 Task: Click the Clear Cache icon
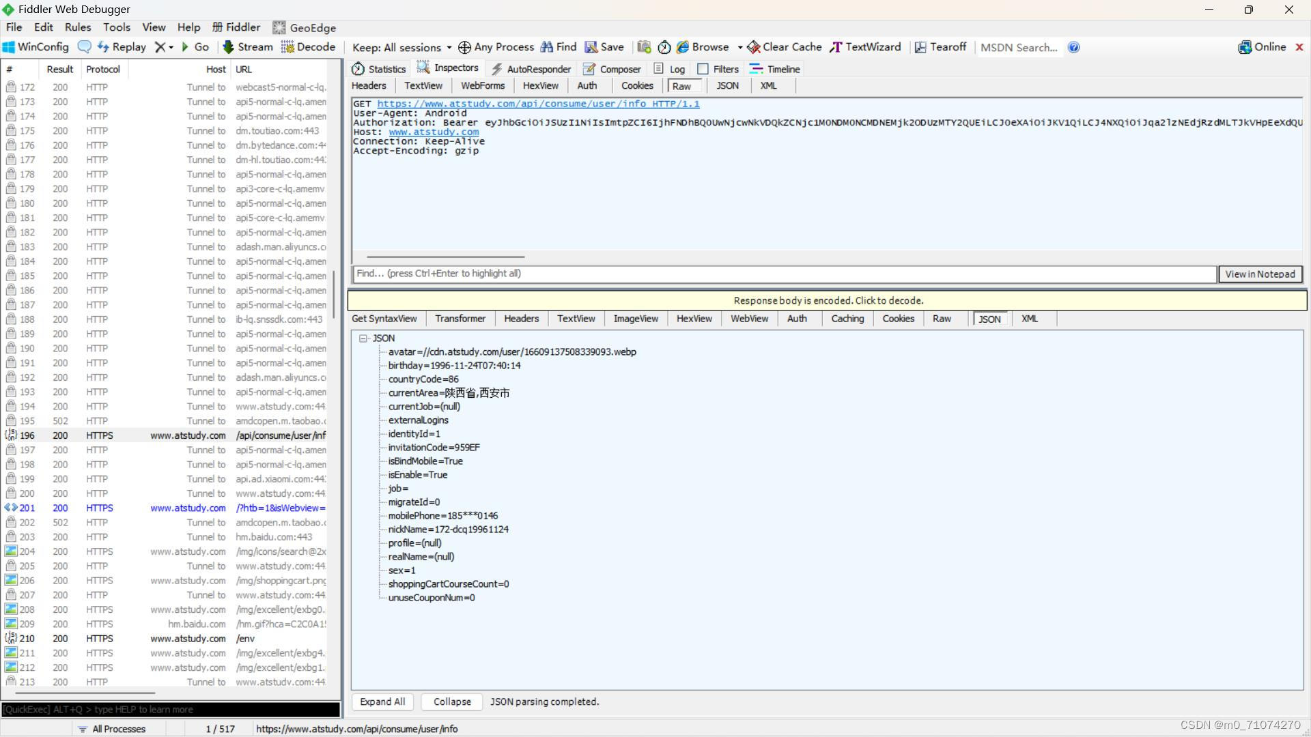click(x=754, y=47)
